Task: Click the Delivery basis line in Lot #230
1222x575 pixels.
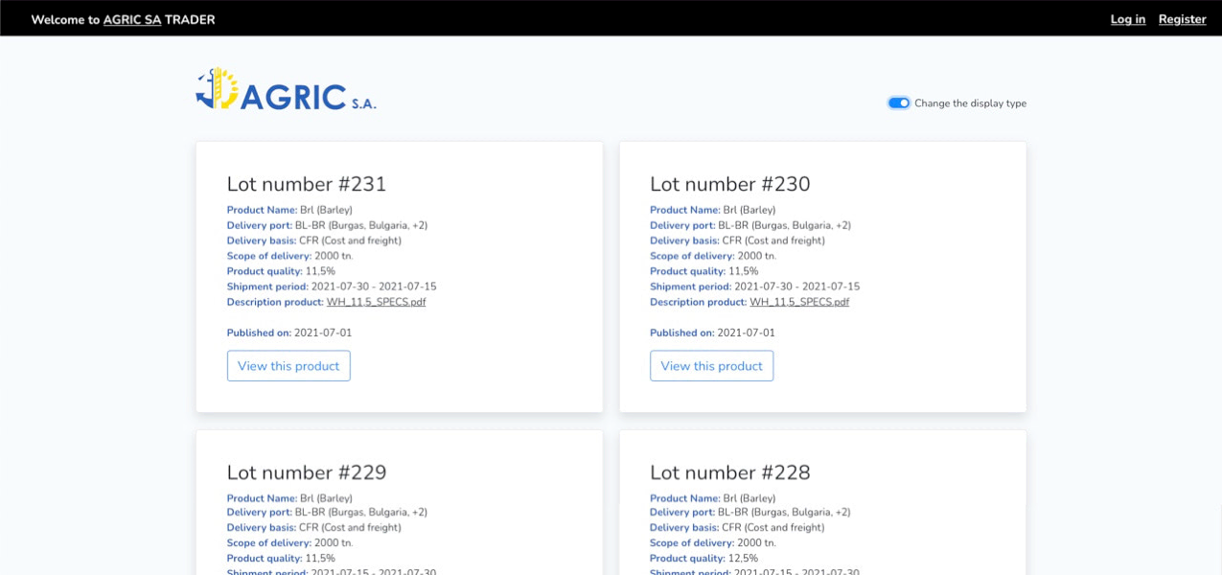Action: (737, 241)
